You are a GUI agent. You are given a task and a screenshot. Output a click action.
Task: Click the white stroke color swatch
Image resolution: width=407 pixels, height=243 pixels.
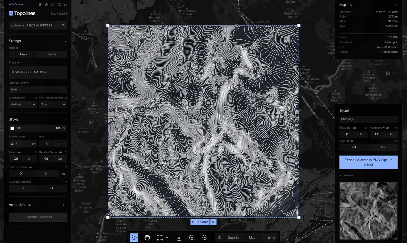point(12,129)
